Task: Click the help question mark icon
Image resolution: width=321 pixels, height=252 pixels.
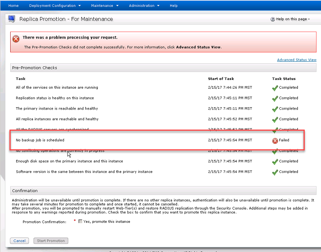Action: (x=272, y=19)
